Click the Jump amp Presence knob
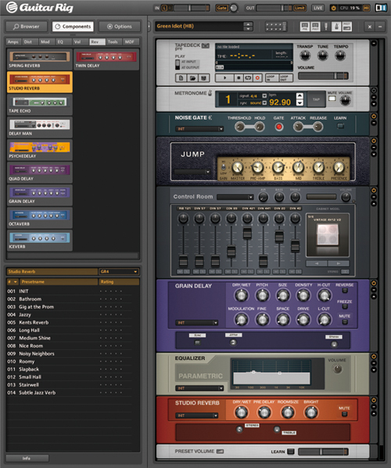 click(339, 167)
